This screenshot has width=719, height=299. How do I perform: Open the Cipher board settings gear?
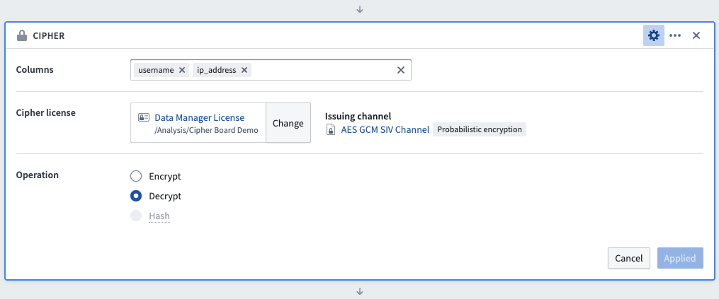coord(653,35)
